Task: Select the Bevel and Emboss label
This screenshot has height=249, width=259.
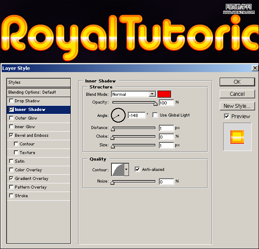Action: pyautogui.click(x=32, y=135)
